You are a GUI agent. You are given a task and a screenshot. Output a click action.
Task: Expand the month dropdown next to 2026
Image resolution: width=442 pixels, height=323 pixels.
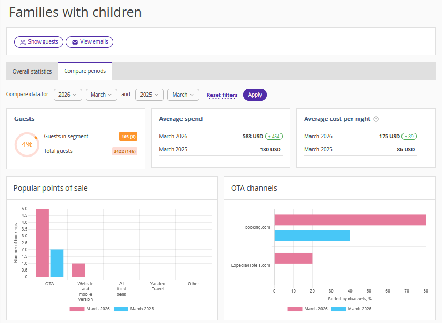[102, 95]
